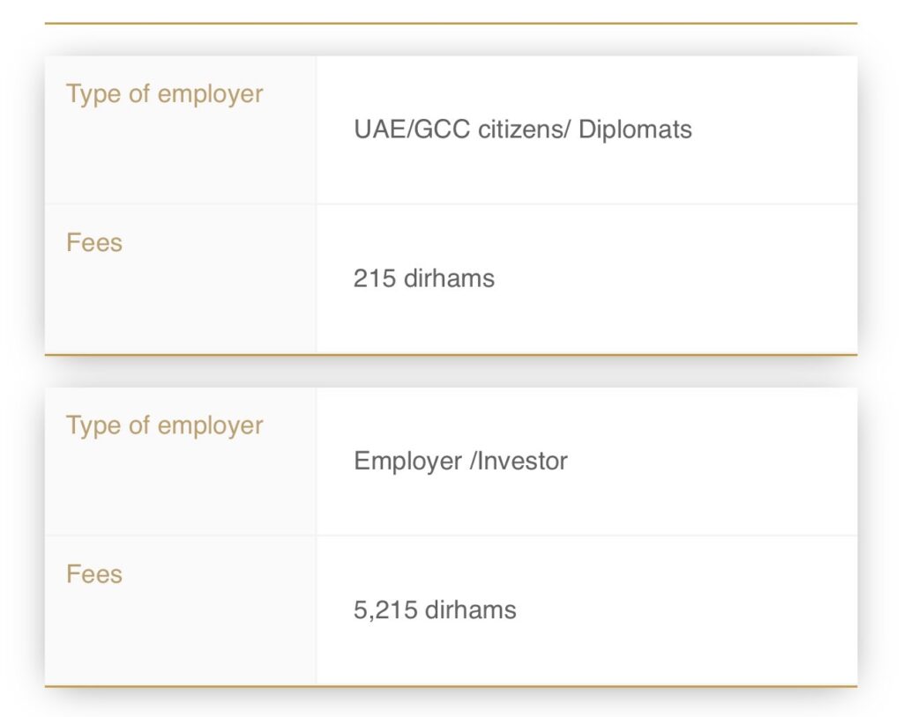Click the gold bottom border of the second table
903x717 pixels.
(451, 685)
